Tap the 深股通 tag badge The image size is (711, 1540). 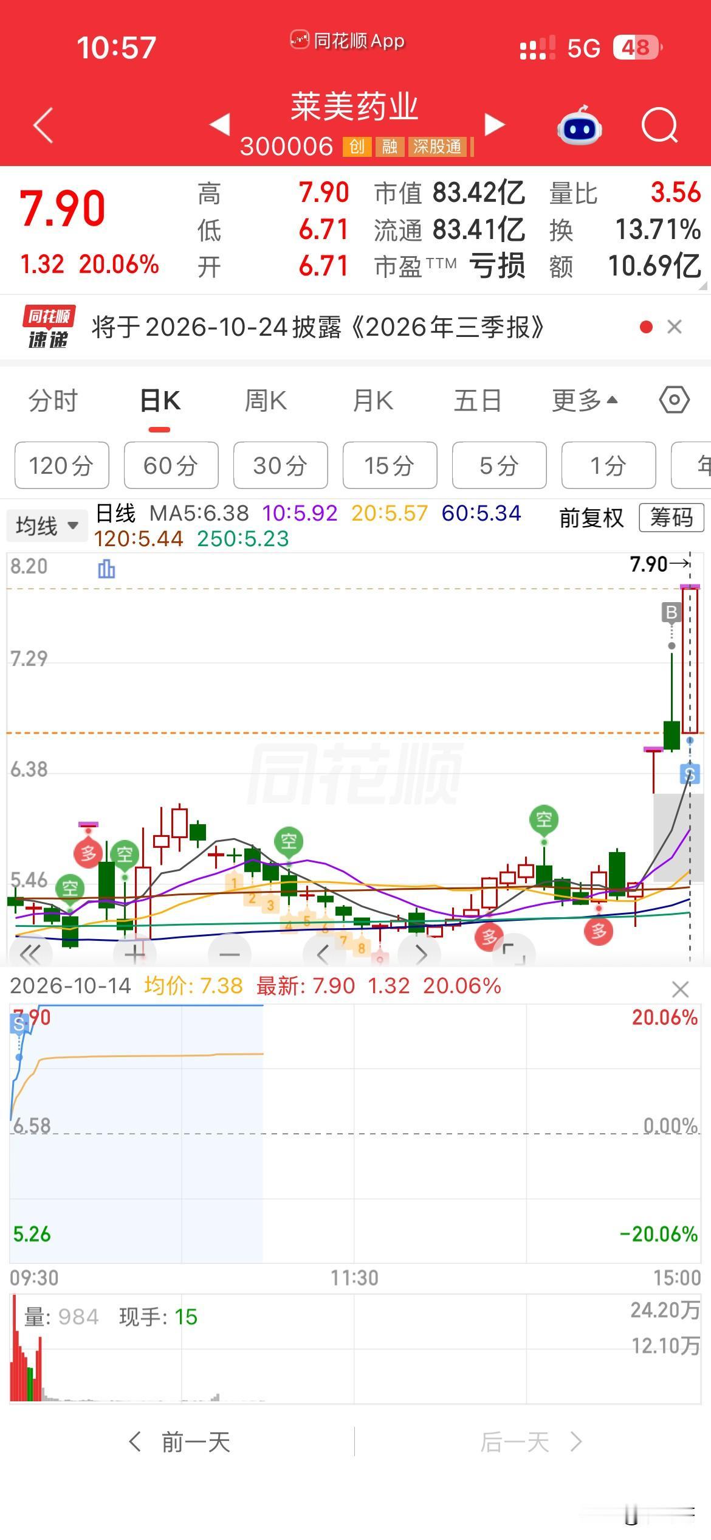pyautogui.click(x=438, y=147)
